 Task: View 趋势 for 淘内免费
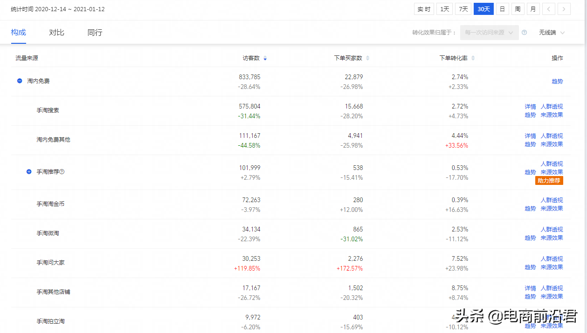tap(557, 81)
